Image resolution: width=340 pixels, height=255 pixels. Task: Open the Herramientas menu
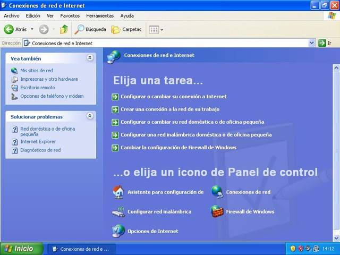100,16
